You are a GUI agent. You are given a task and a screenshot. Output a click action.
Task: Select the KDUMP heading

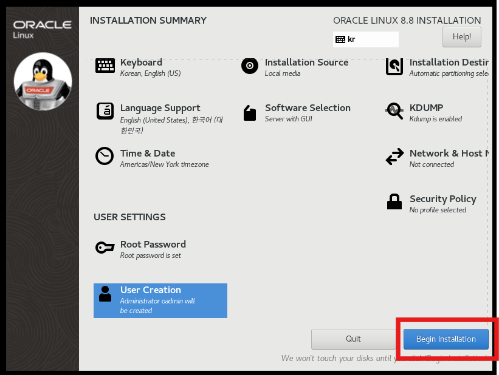[x=426, y=108]
